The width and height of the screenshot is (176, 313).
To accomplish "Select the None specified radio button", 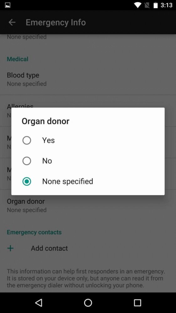I will click(27, 182).
